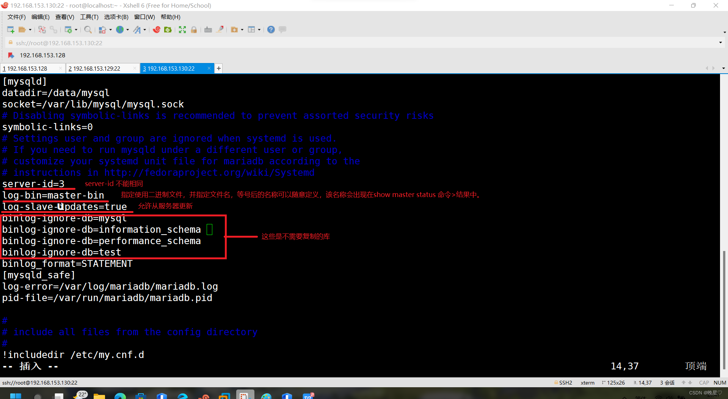Toggle full-screen mode with the green arrows icon
Screen dimensions: 728x399
[182, 29]
